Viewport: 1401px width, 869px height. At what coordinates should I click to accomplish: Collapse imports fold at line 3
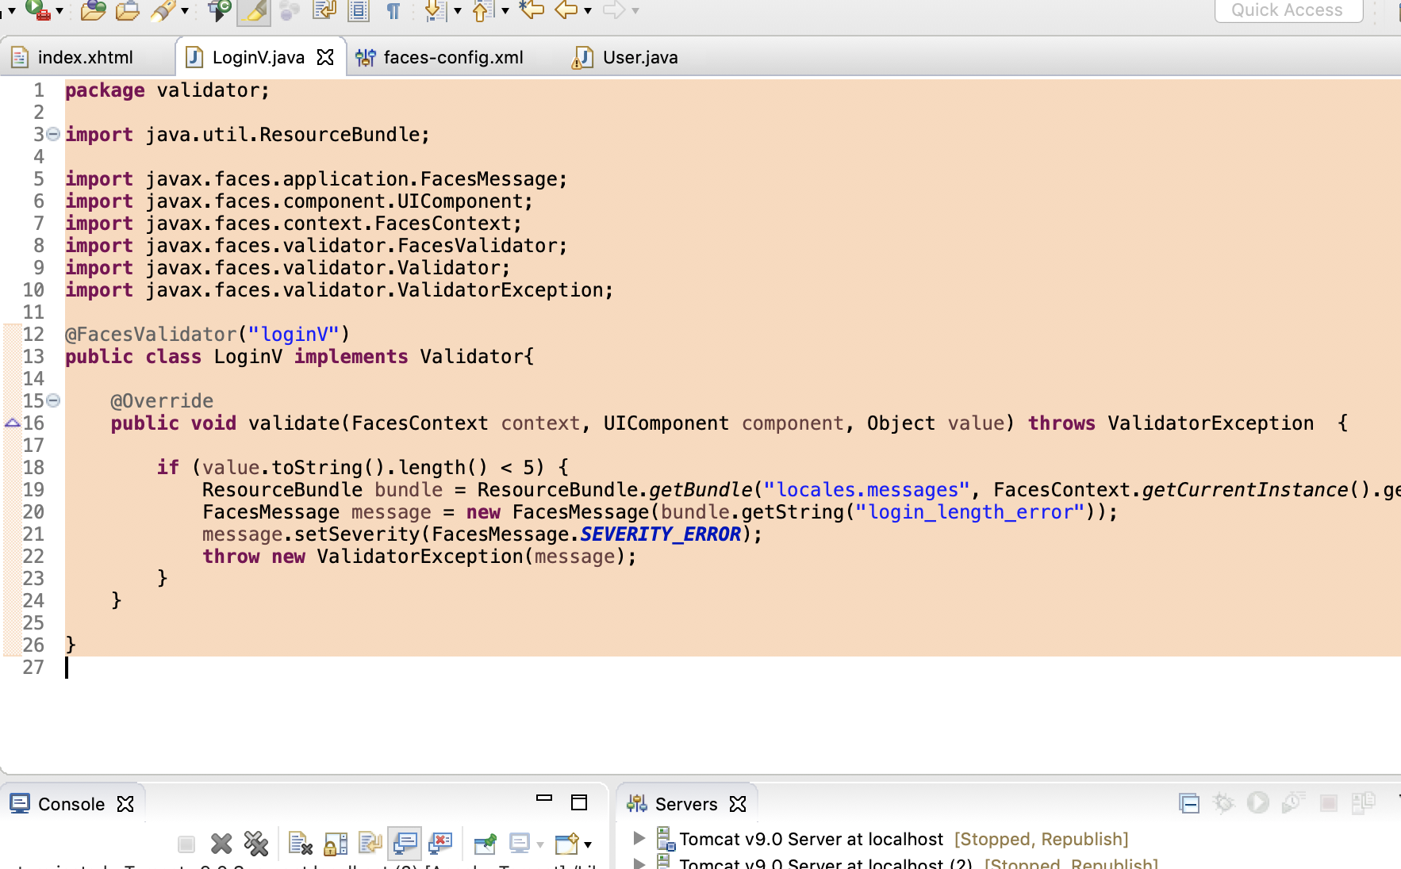click(x=53, y=134)
